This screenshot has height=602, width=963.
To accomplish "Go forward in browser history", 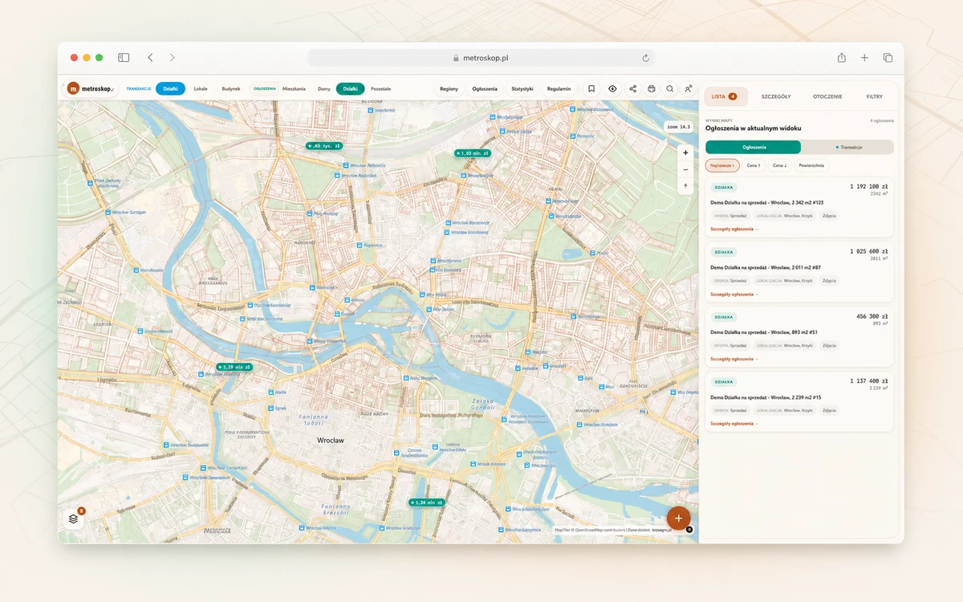I will pos(172,58).
